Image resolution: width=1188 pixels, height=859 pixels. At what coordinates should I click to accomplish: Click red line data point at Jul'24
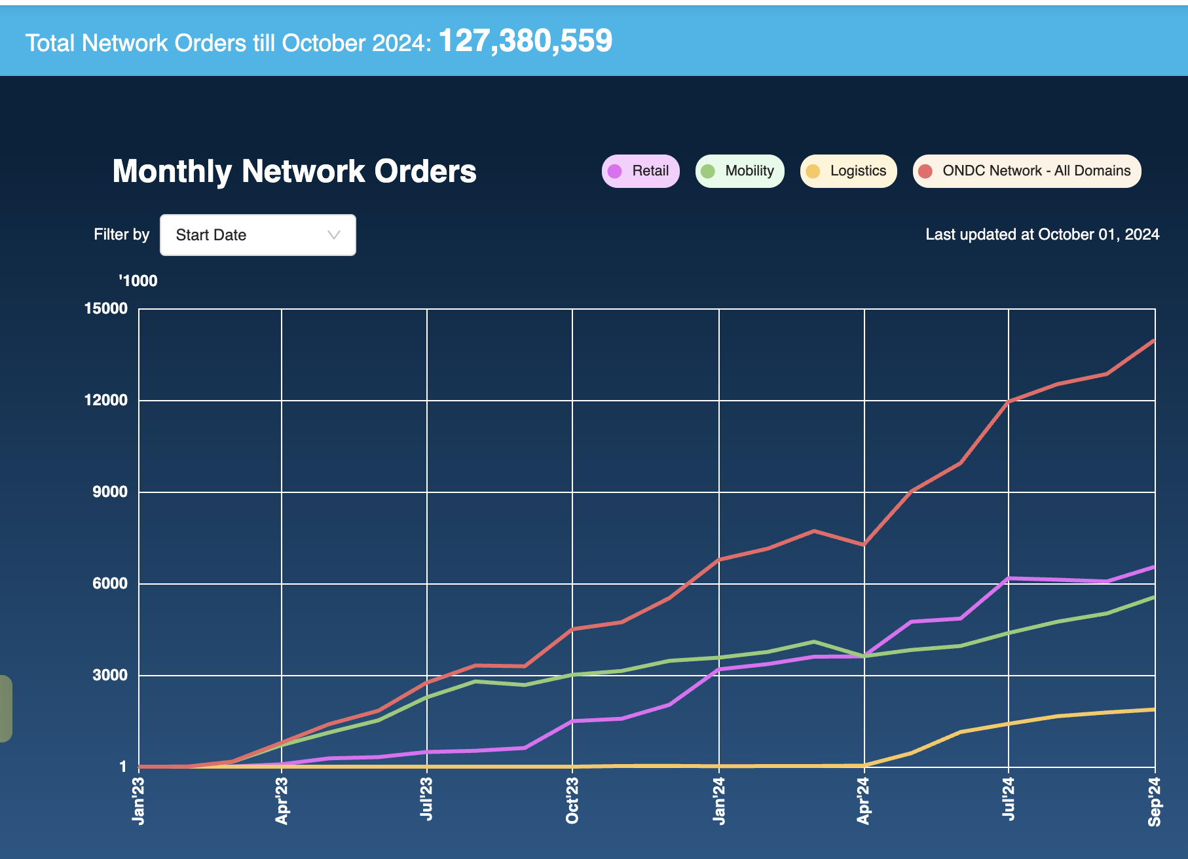[1009, 401]
